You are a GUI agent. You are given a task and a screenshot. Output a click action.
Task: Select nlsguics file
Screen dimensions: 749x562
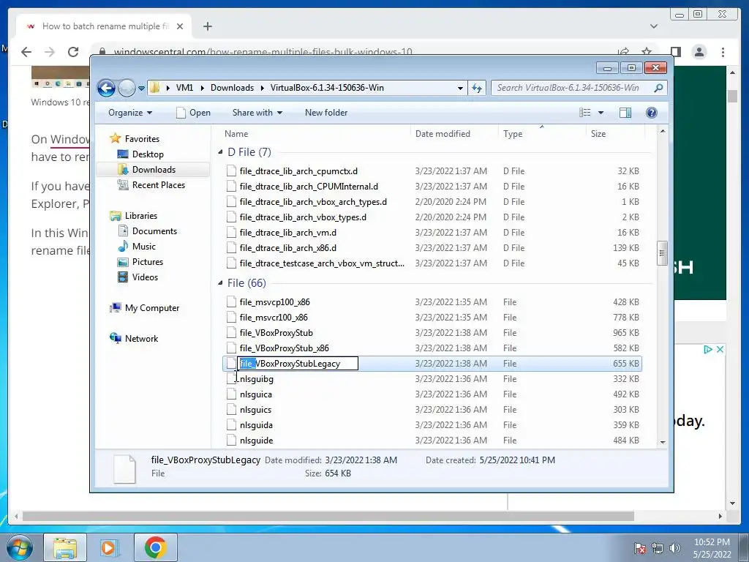255,410
